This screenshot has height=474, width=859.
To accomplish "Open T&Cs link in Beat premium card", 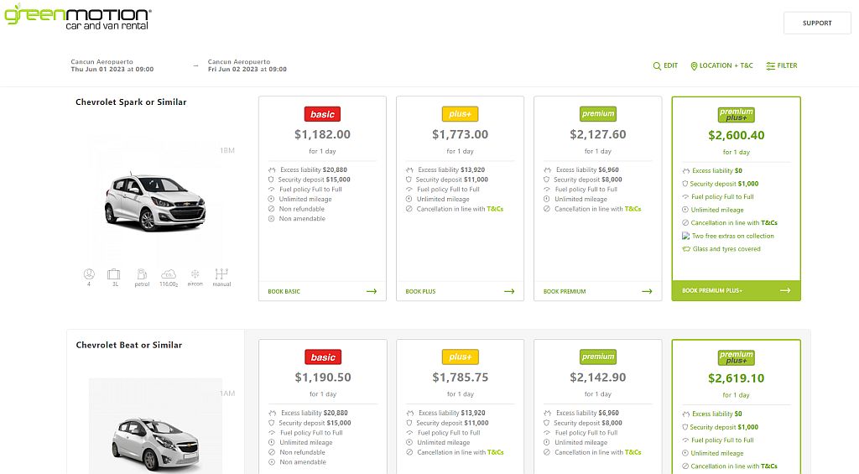I will [x=633, y=452].
